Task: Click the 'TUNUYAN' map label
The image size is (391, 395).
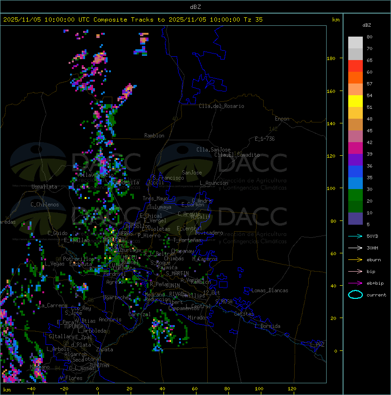Action: 100,365
